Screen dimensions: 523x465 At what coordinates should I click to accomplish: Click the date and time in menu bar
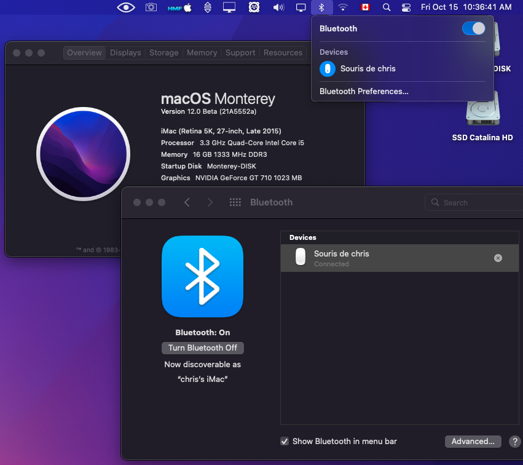[466, 7]
